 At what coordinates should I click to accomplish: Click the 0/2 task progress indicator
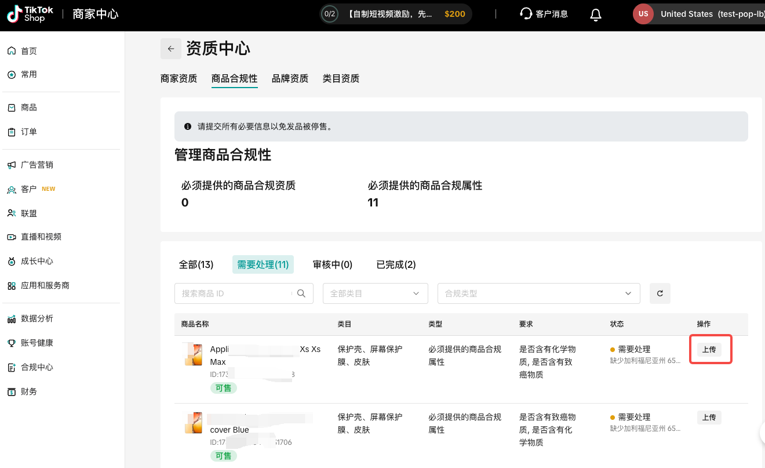(x=330, y=14)
